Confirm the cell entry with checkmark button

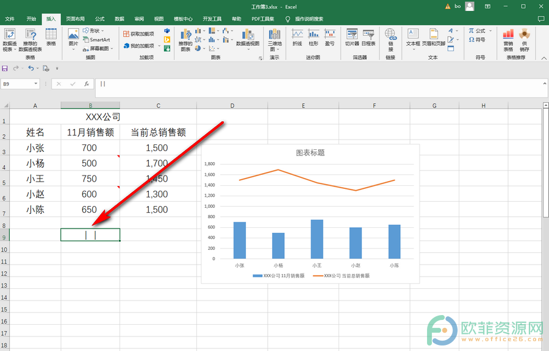point(73,84)
